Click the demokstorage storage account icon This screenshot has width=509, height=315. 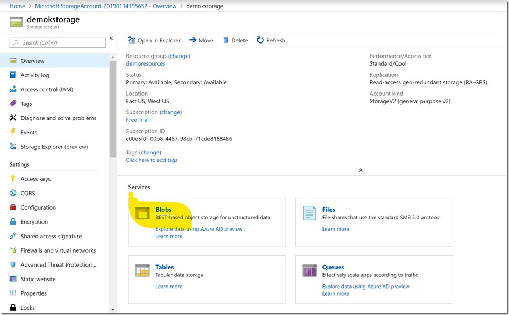(x=16, y=22)
